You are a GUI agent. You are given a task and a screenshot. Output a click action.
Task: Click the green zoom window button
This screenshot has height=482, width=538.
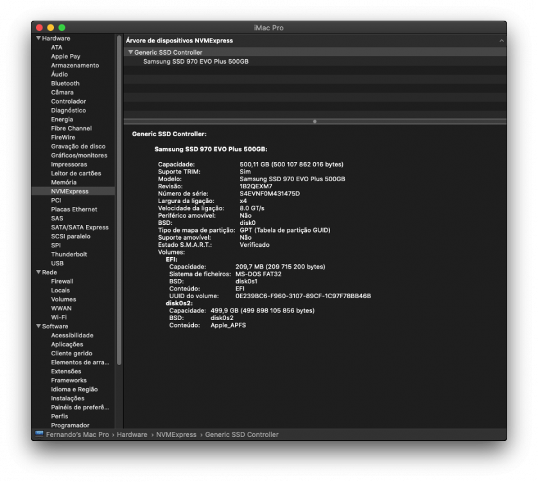click(62, 28)
